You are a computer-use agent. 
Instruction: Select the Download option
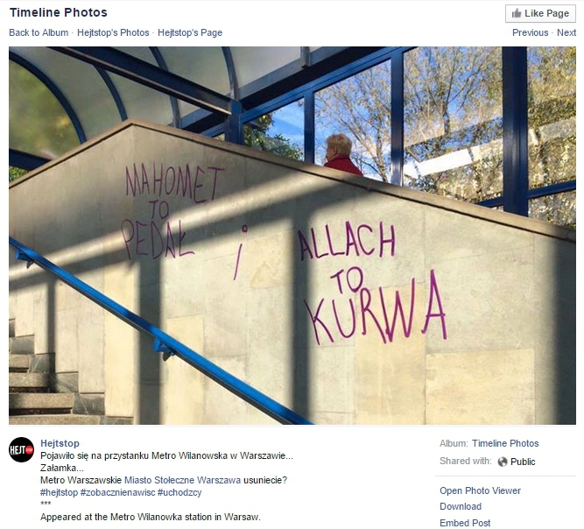coord(461,506)
